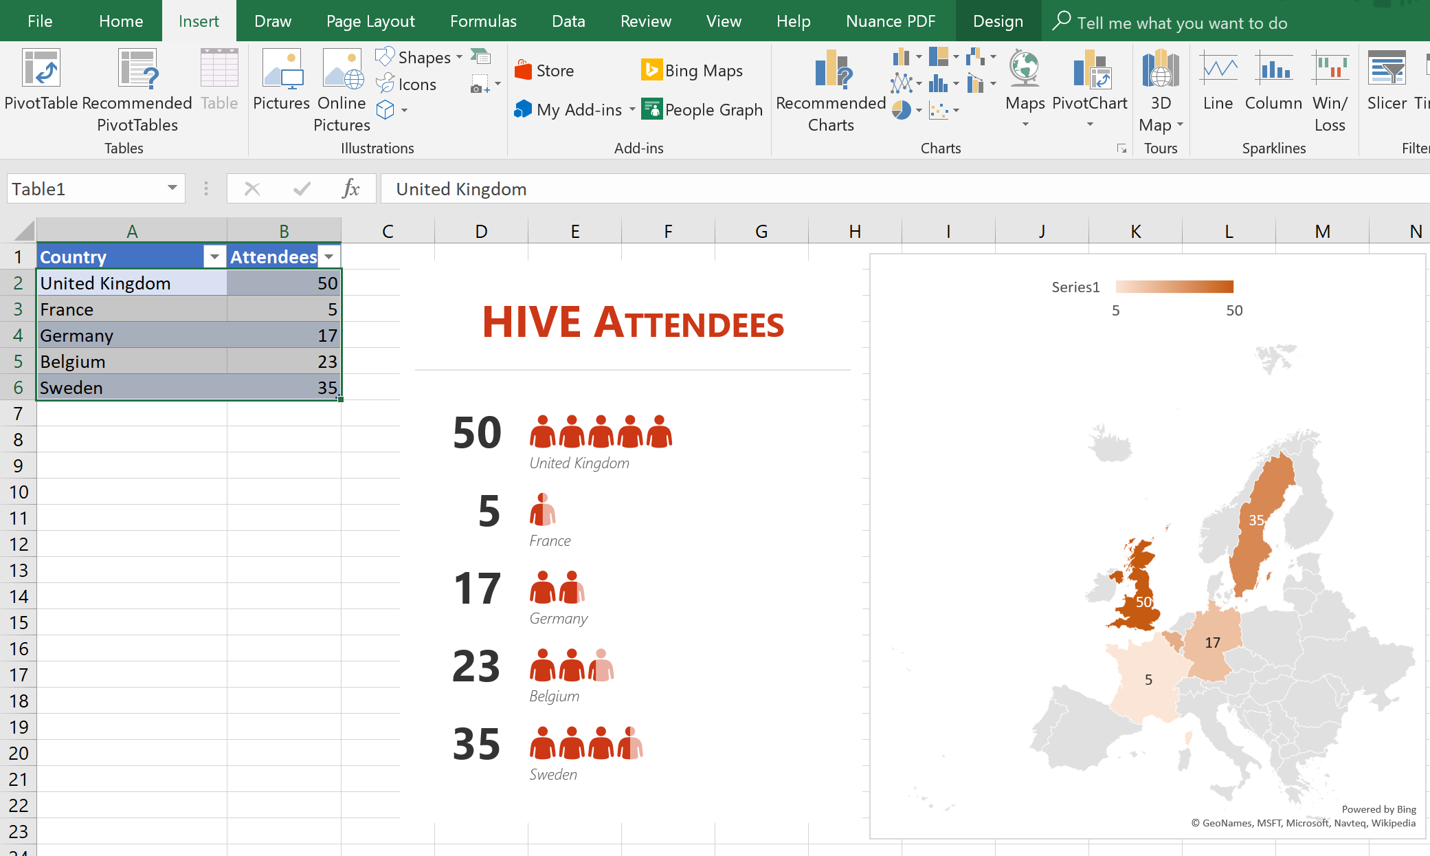Open the Attendees column filter dropdown
This screenshot has height=856, width=1430.
point(329,257)
